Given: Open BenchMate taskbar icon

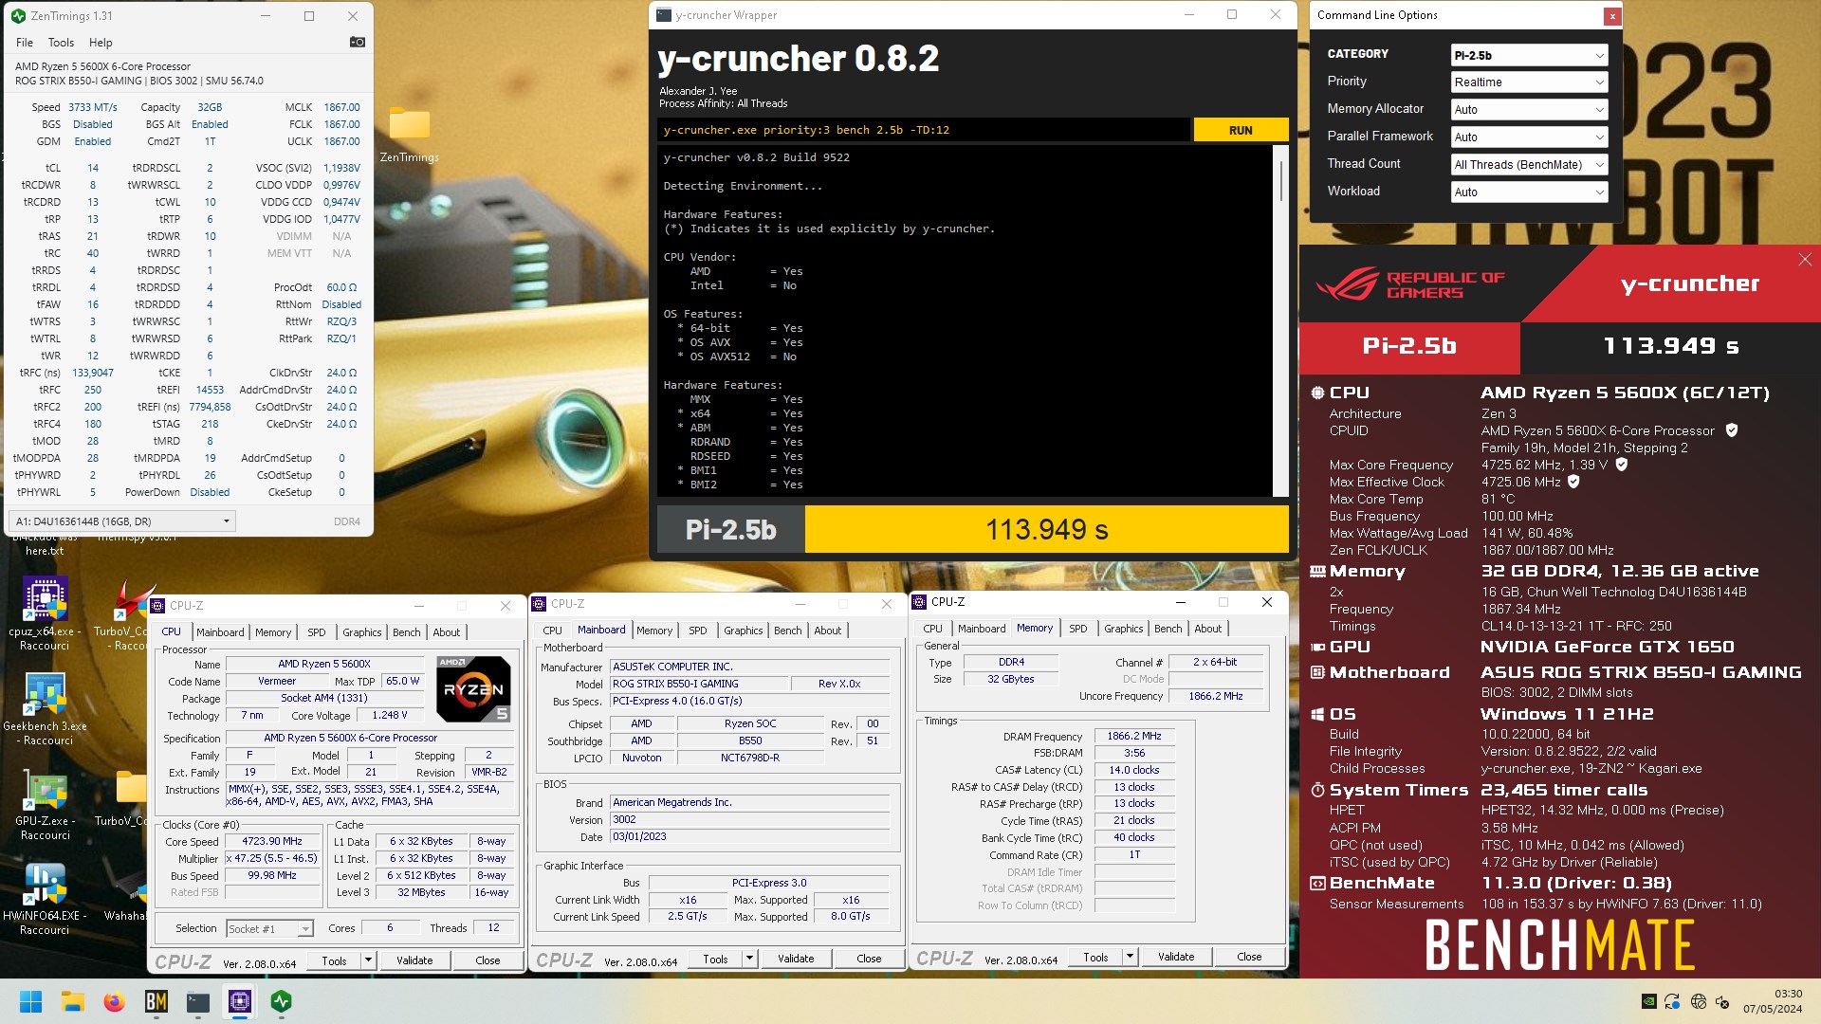Looking at the screenshot, I should [156, 1001].
